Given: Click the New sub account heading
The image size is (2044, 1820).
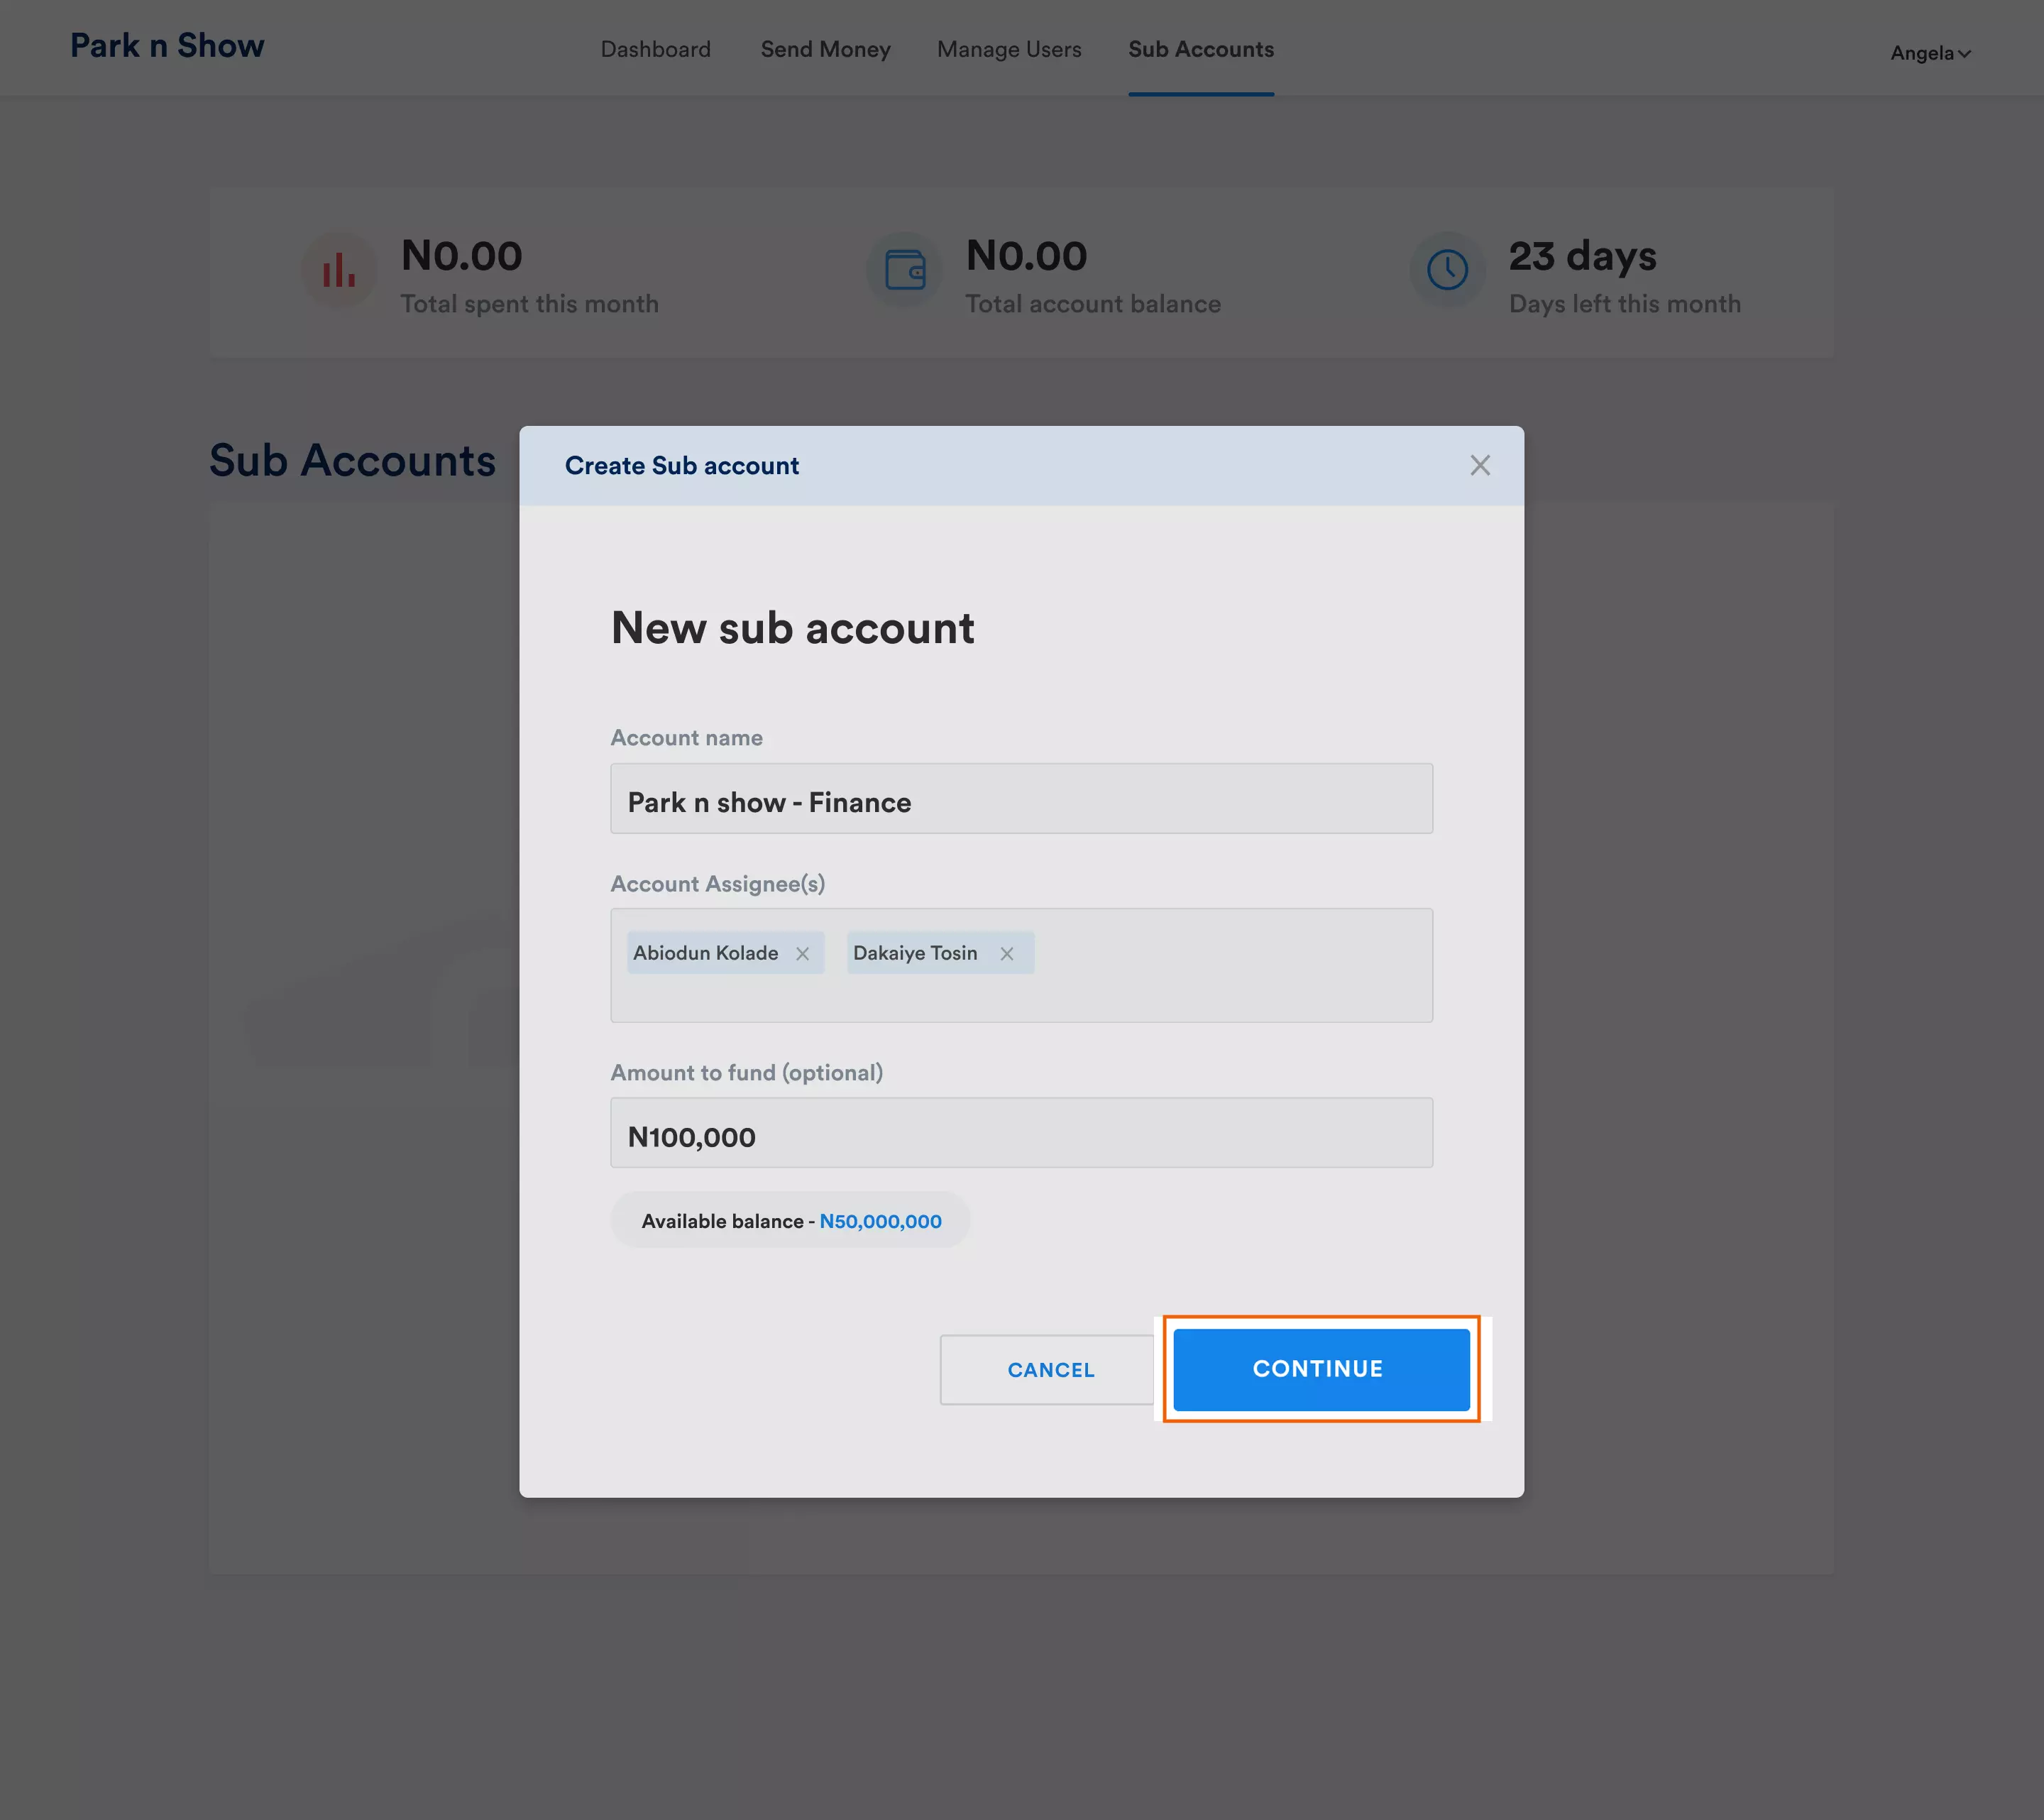Looking at the screenshot, I should (x=792, y=628).
